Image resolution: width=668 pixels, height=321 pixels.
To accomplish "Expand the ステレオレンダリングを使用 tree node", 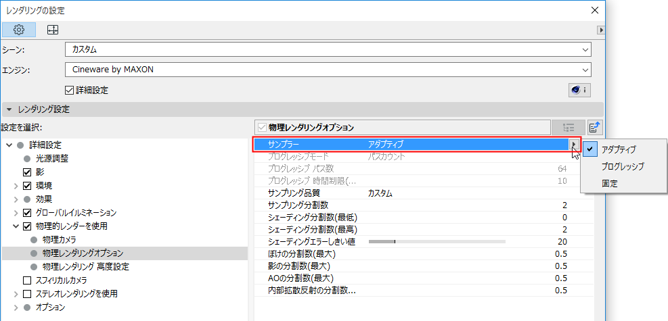I will (x=16, y=294).
